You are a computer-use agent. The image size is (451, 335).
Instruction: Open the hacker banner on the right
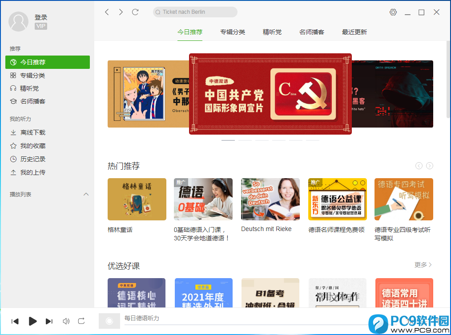point(392,94)
